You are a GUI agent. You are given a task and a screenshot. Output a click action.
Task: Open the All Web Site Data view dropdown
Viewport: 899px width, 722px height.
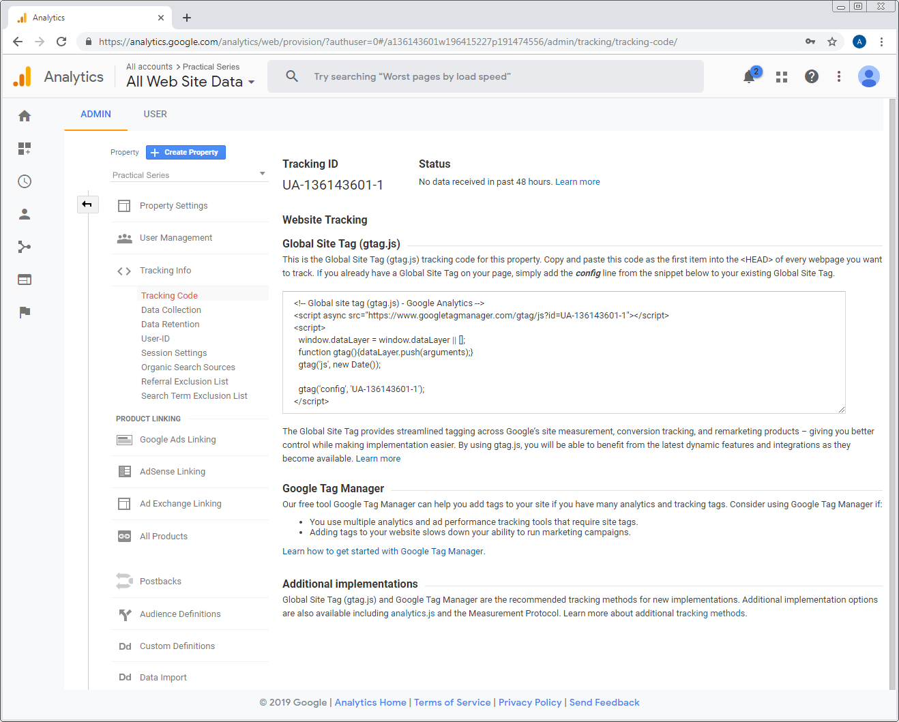[191, 82]
